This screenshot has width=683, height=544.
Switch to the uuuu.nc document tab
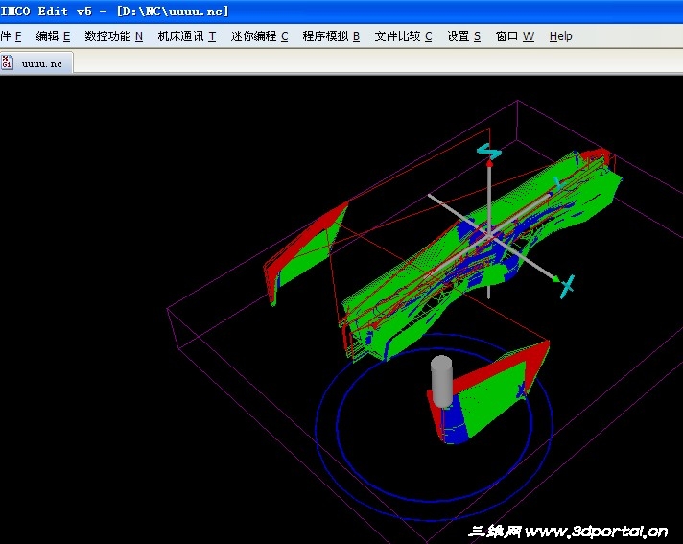coord(36,63)
